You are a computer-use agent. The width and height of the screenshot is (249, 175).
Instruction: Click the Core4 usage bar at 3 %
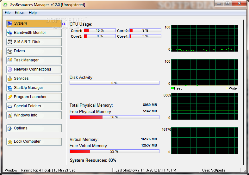[145, 36]
